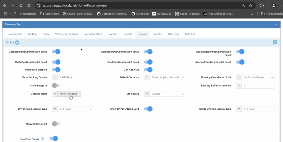Switch to the Company Info tab

[x=15, y=34]
